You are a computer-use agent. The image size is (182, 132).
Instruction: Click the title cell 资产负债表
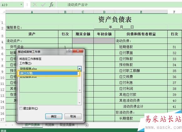115,19
